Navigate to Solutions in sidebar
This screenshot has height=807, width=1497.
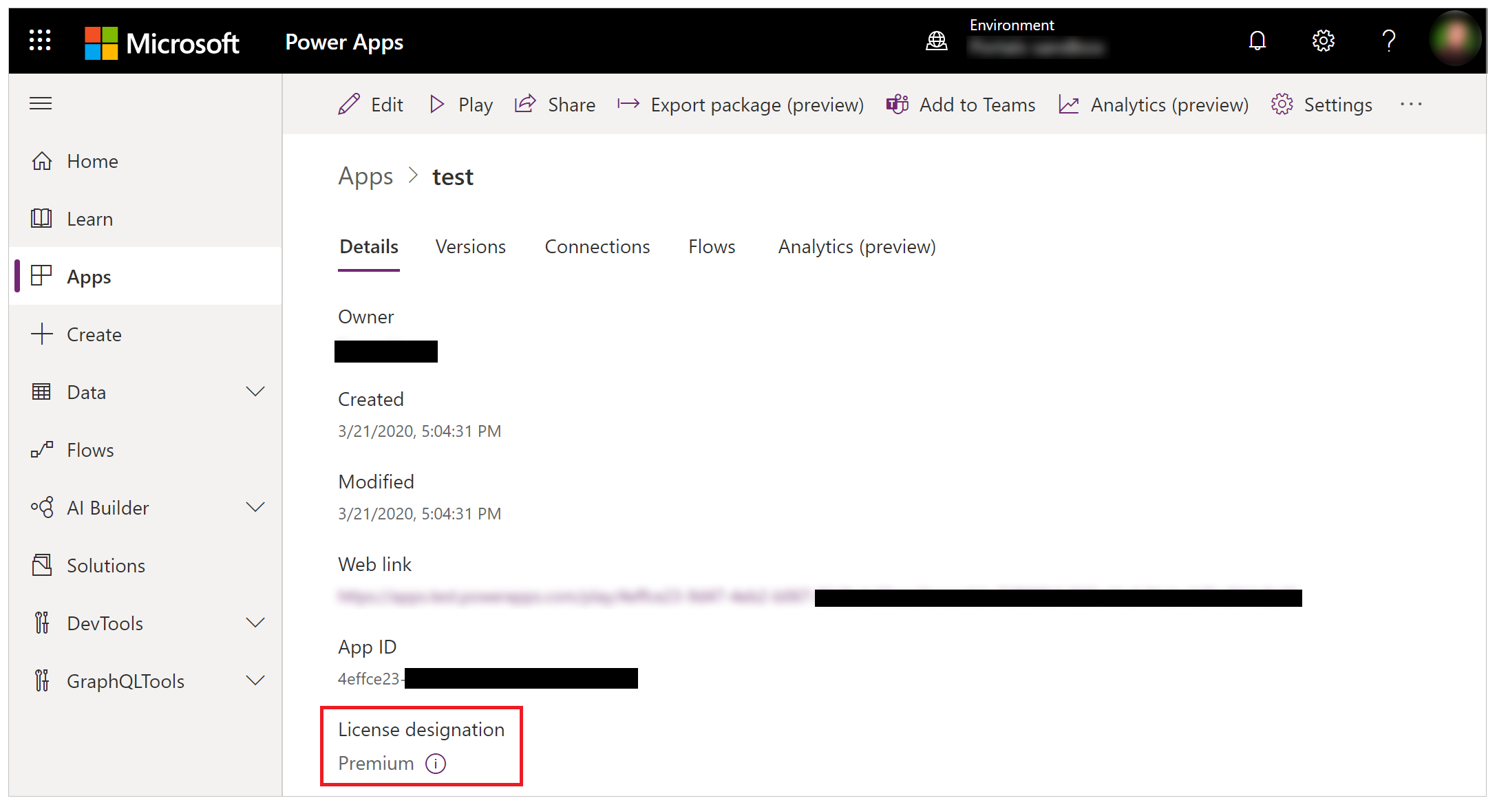105,565
